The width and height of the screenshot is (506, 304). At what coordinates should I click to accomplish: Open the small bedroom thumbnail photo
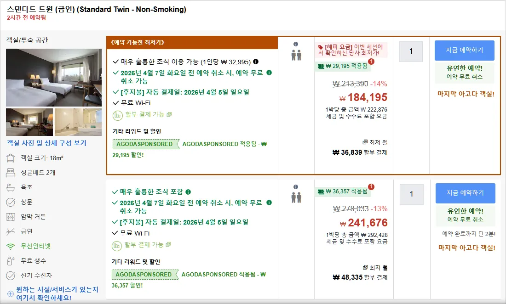[x=29, y=122]
